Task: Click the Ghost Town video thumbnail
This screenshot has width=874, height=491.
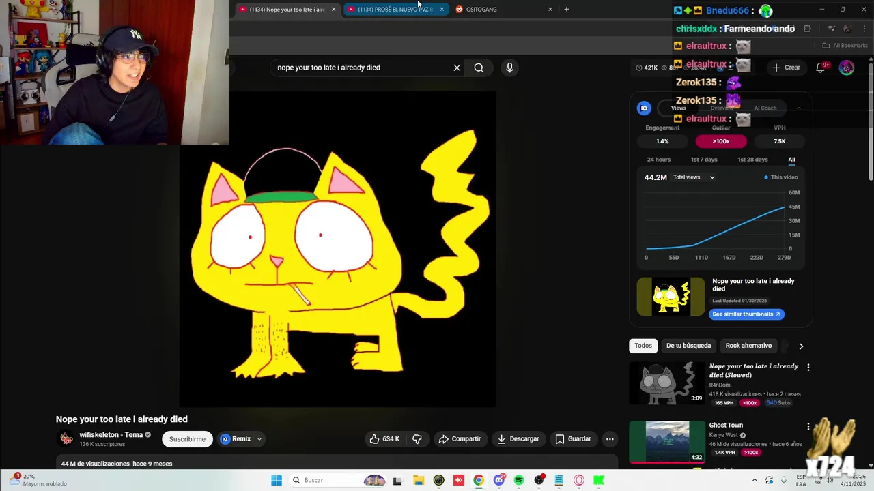Action: pyautogui.click(x=667, y=443)
